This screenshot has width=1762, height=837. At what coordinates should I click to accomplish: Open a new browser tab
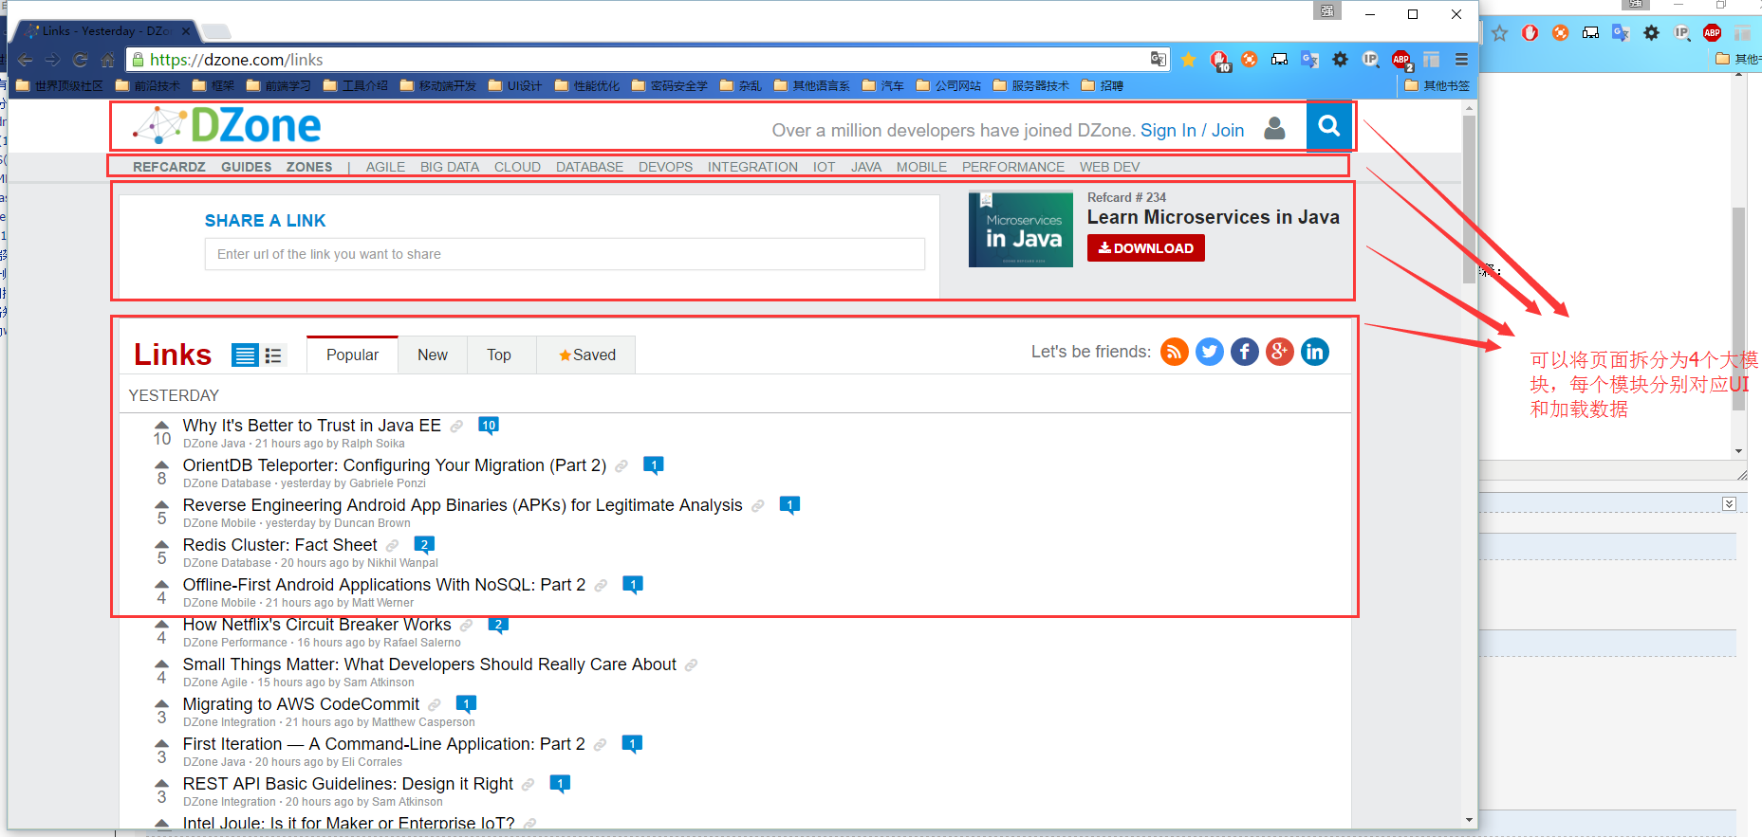[x=217, y=31]
